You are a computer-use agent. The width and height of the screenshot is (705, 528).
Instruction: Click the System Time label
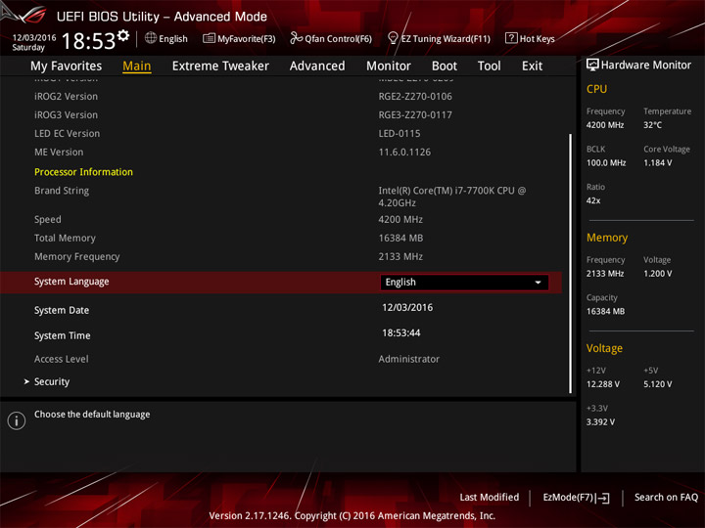(62, 335)
